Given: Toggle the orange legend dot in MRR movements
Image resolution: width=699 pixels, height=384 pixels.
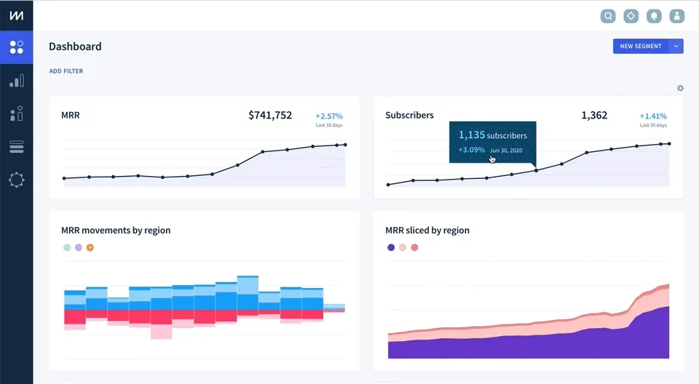Looking at the screenshot, I should 90,248.
